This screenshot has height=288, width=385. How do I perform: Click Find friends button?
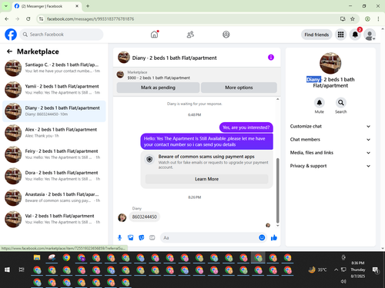tap(316, 35)
